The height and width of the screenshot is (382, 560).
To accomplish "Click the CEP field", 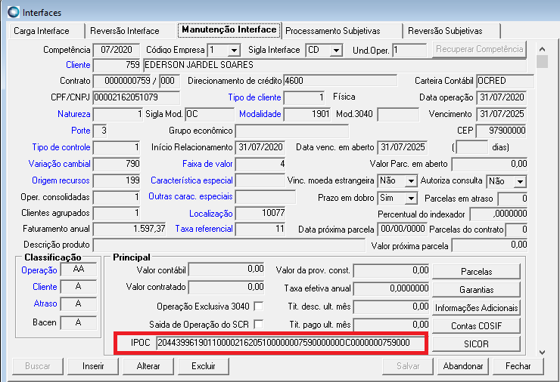I will pos(502,131).
